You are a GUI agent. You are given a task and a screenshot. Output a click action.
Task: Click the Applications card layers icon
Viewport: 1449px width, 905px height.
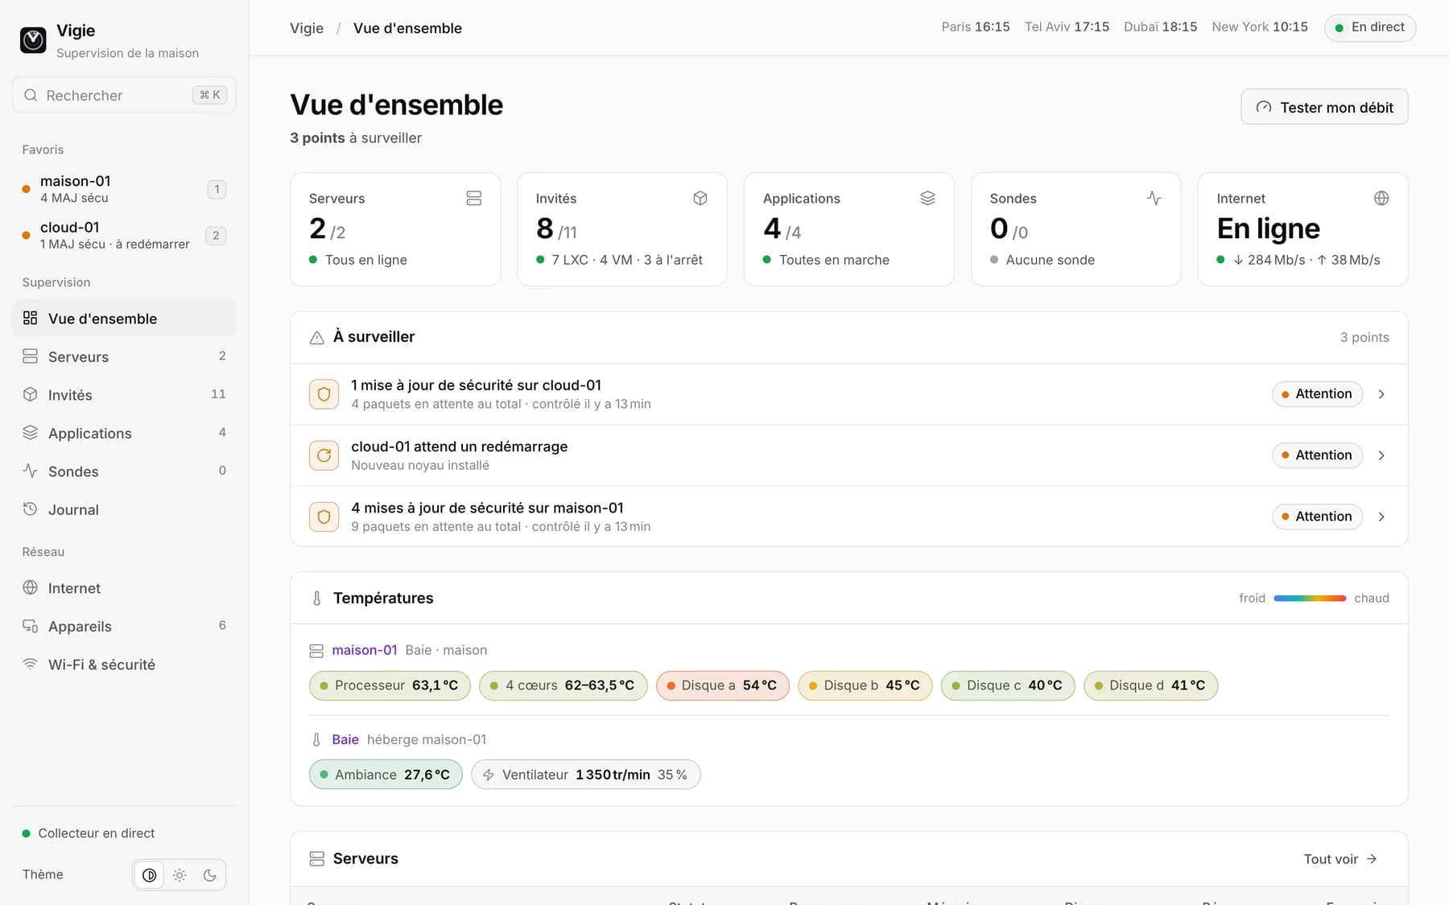point(927,198)
